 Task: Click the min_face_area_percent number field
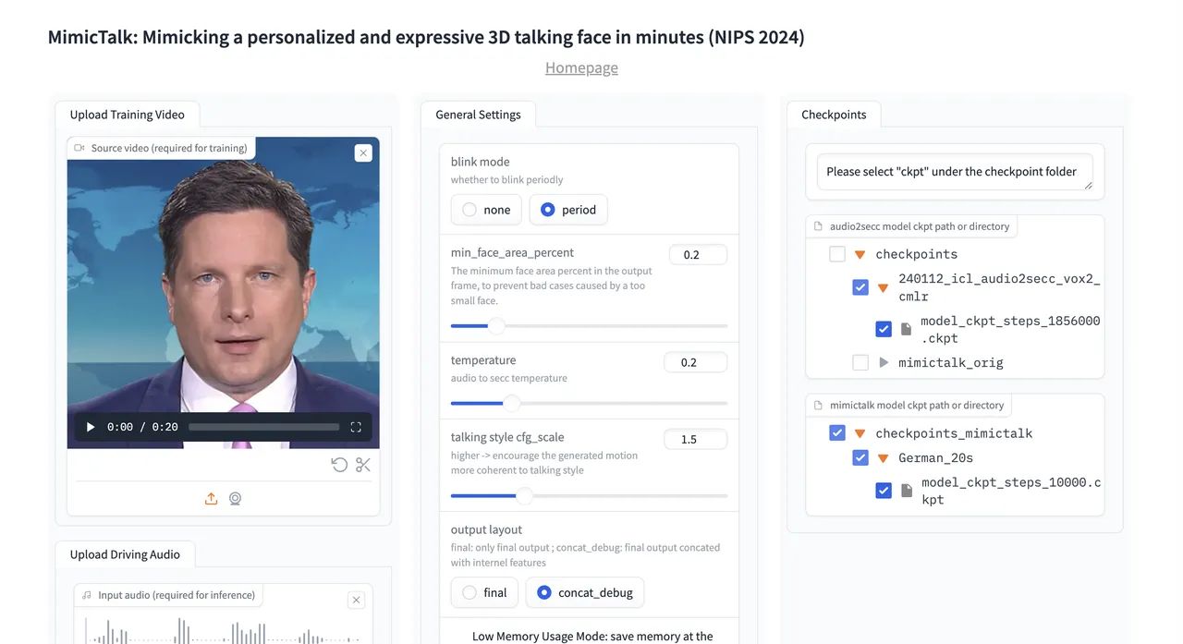click(x=698, y=255)
